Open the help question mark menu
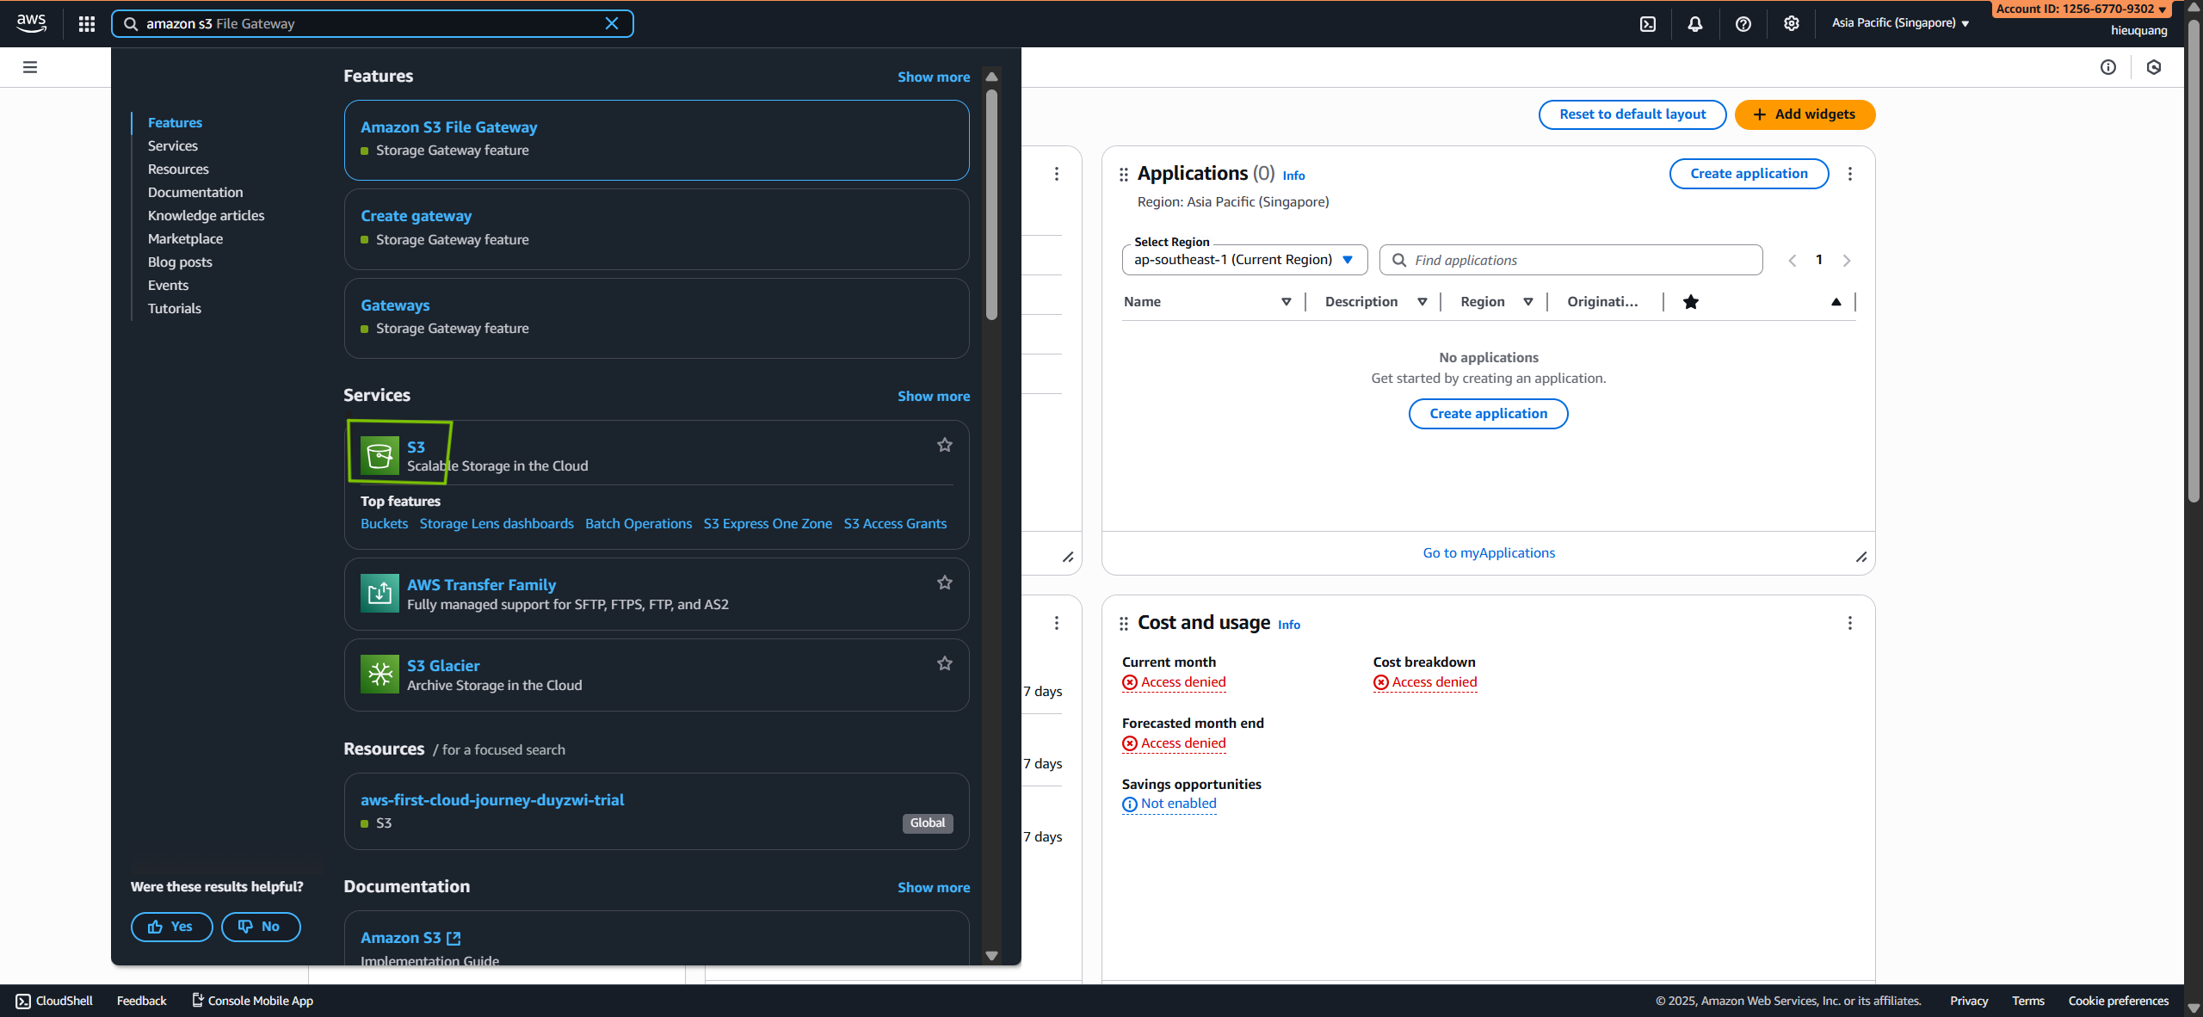The height and width of the screenshot is (1017, 2203). pyautogui.click(x=1743, y=24)
